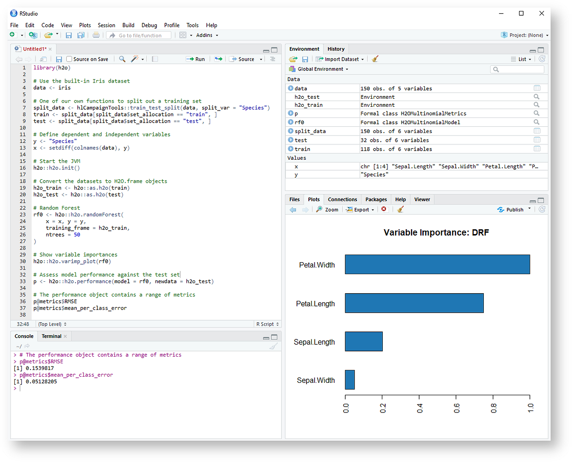Expand the split_data entry in Environment
Viewport: 572px width, 462px height.
tap(291, 131)
